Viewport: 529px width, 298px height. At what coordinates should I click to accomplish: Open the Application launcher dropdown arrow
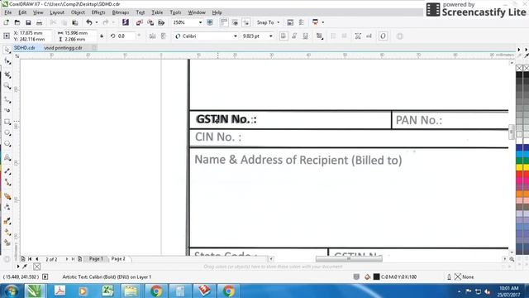point(323,22)
